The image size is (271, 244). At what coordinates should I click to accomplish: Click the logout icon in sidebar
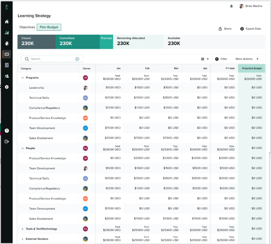(6, 142)
